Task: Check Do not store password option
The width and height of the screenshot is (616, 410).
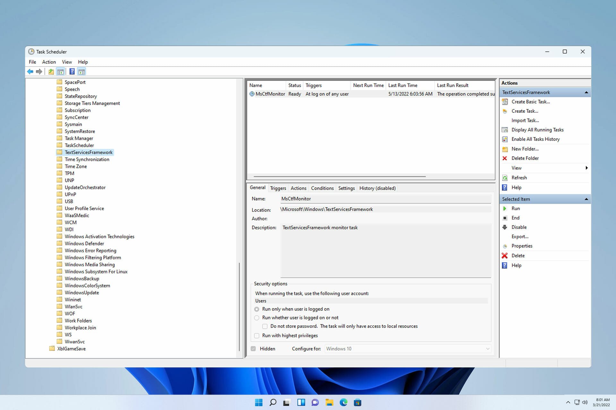Action: click(265, 326)
